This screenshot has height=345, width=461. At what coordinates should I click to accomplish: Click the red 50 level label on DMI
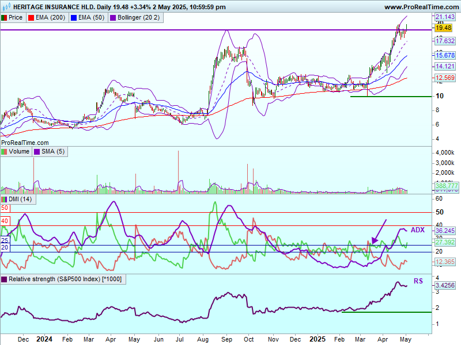pos(5,208)
